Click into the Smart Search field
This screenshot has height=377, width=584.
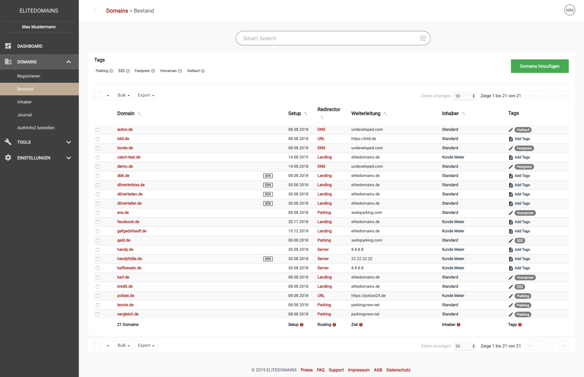tap(326, 38)
